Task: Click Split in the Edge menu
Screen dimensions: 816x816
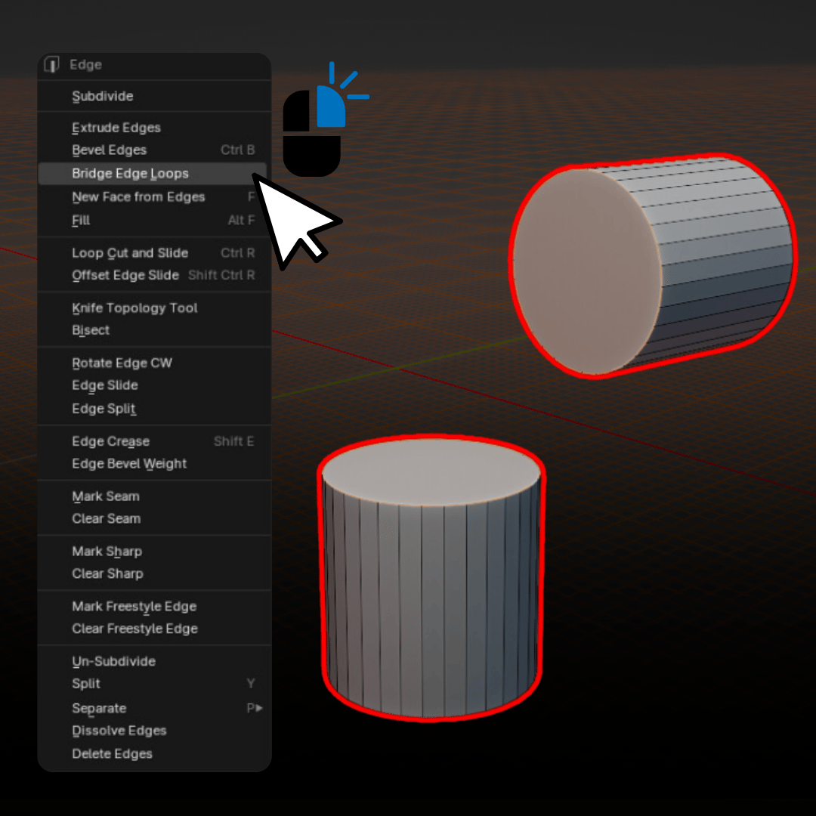Action: [x=155, y=684]
